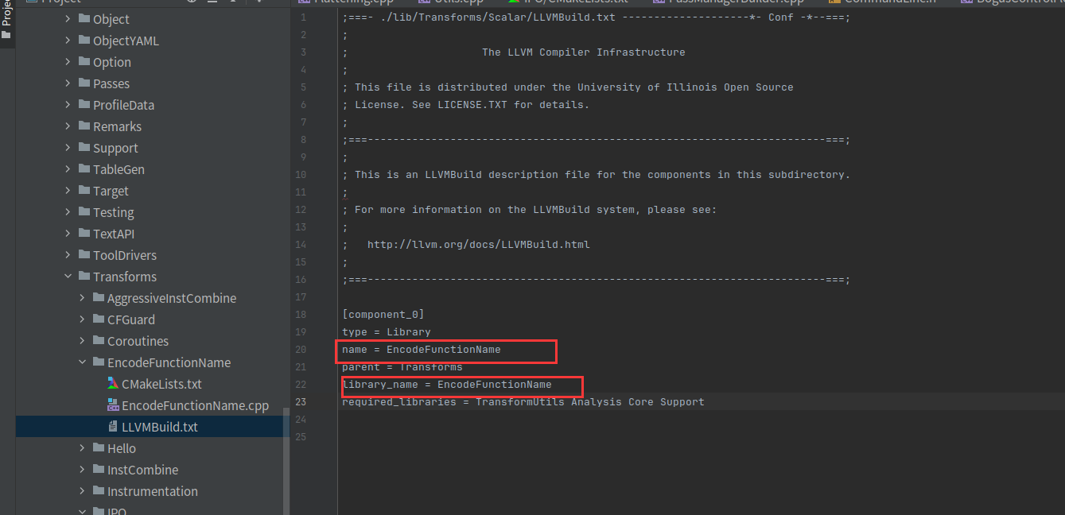Click the folder icon beside Remarks
The width and height of the screenshot is (1065, 515).
[x=84, y=126]
